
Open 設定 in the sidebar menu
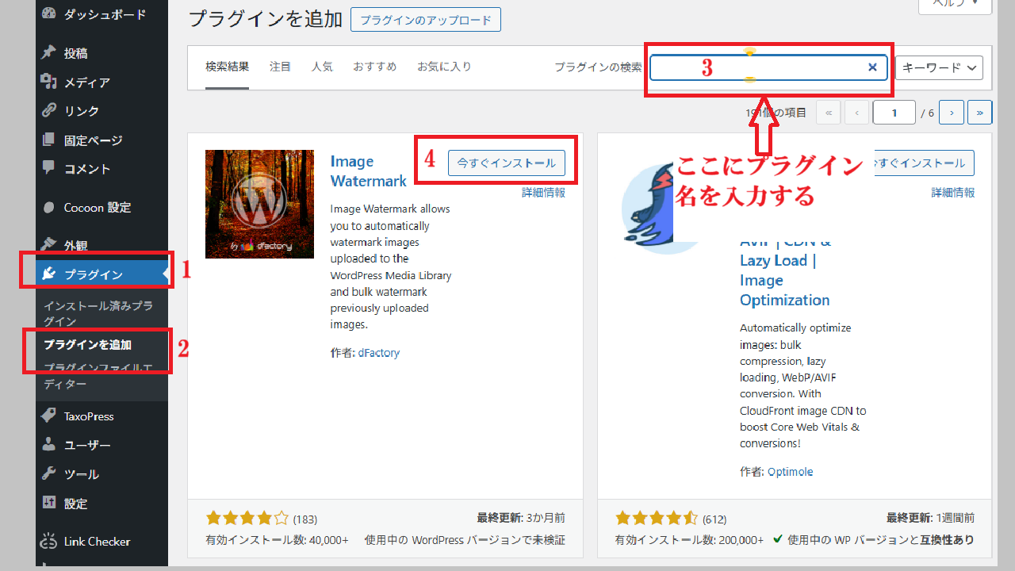pyautogui.click(x=75, y=504)
